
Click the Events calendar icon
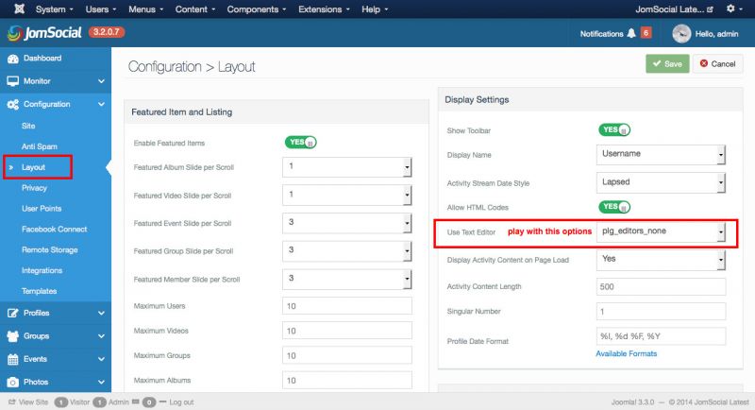pos(13,359)
